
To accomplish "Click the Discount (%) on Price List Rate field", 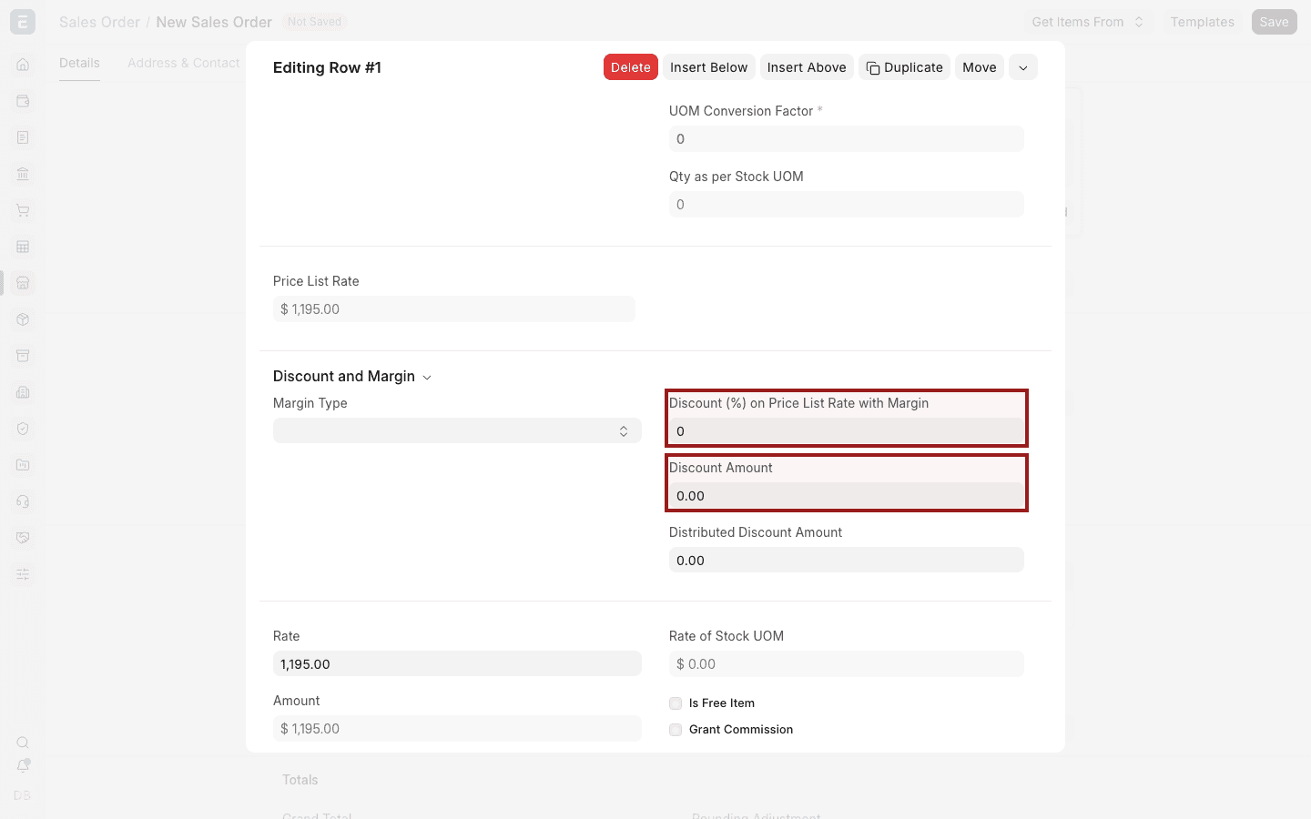I will 847,431.
